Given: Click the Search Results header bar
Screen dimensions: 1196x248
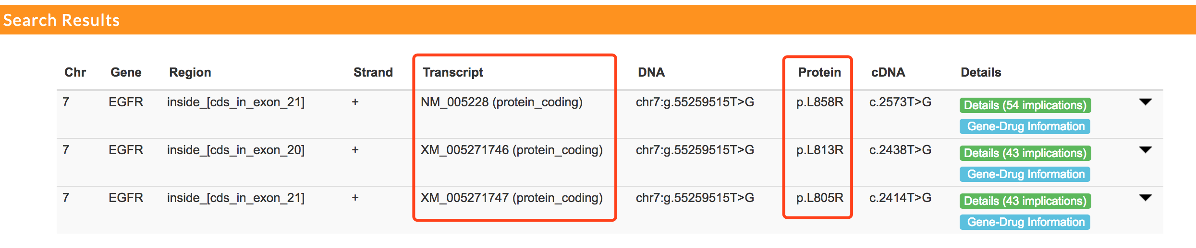Looking at the screenshot, I should tap(598, 20).
